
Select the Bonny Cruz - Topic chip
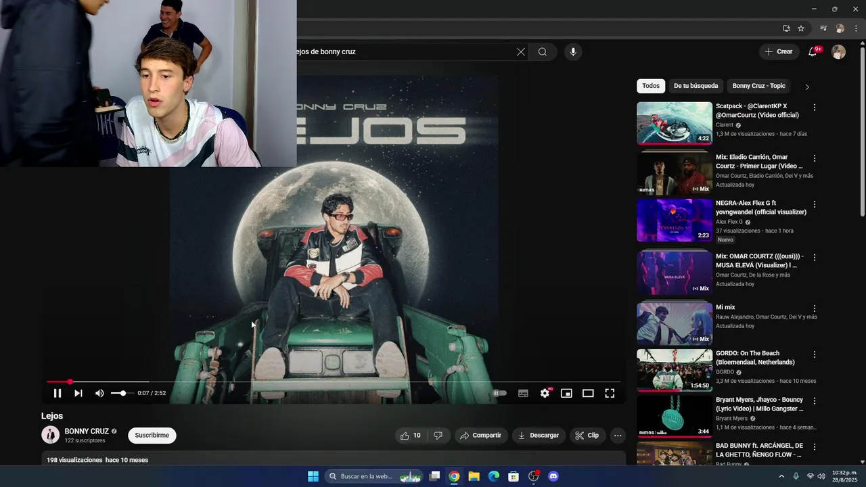coord(758,86)
